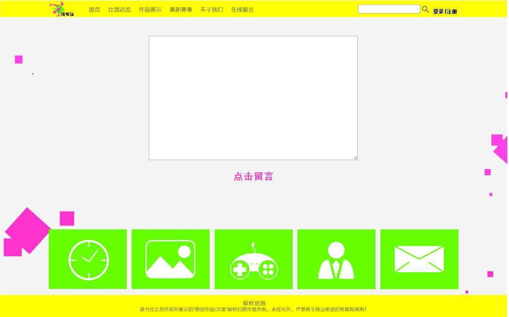
Task: Click the 读书社 logo in header
Action: pos(62,9)
